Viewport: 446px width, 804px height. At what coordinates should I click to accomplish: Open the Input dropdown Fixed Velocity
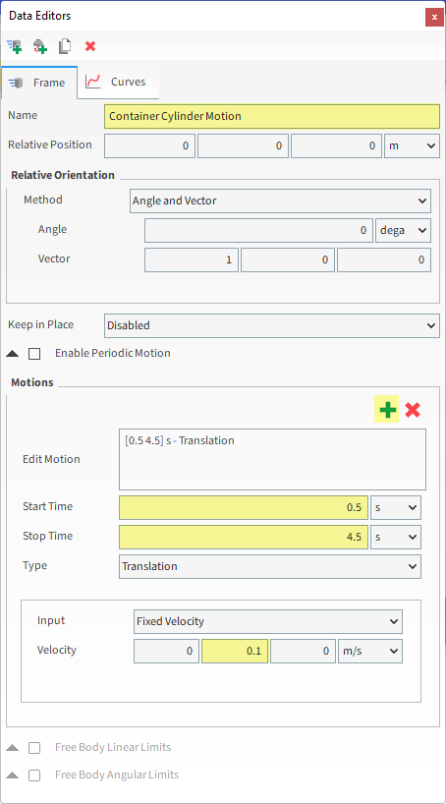click(267, 621)
